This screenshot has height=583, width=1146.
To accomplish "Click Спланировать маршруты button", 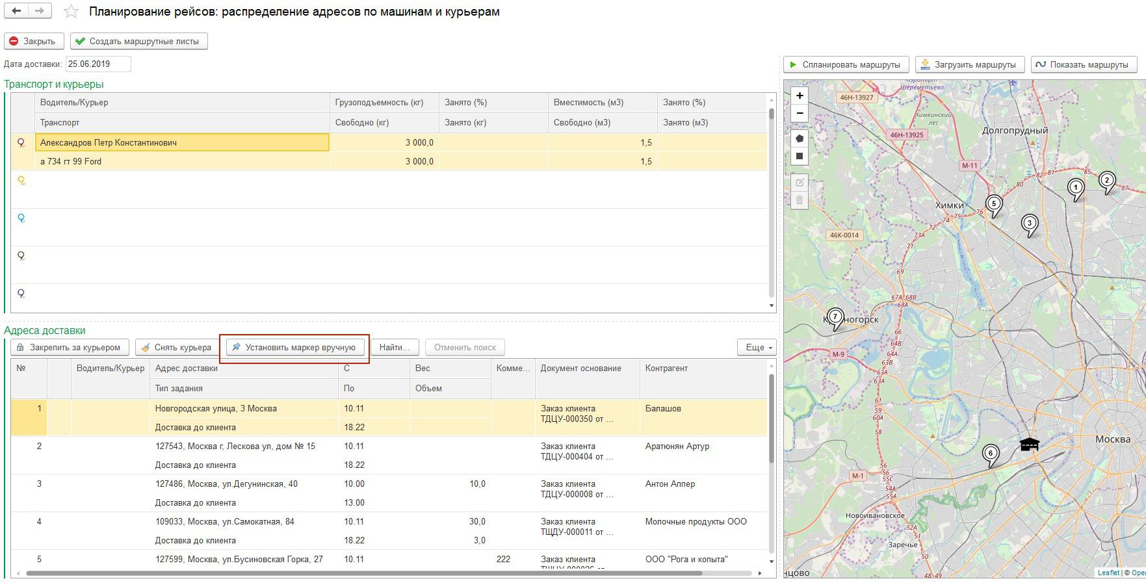I will (x=846, y=64).
